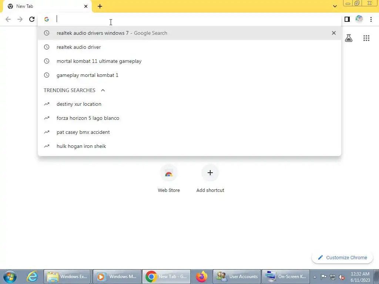Click the back navigation arrow
This screenshot has width=379, height=284.
[8, 19]
